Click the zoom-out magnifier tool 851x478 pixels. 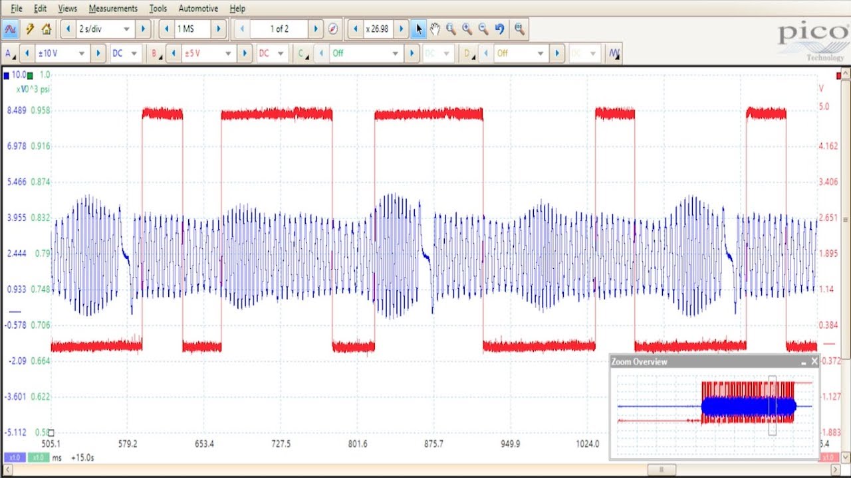(483, 29)
